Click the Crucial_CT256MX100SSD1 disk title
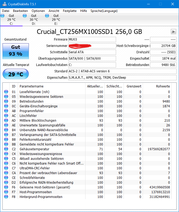Screen dimensions: 179x212 point(89,32)
